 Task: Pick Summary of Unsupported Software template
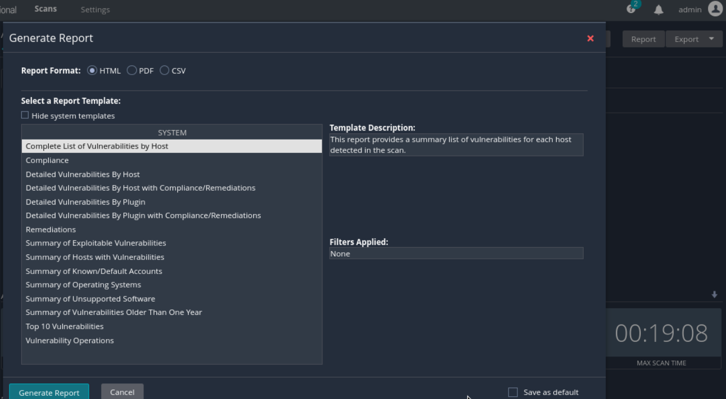click(x=90, y=299)
